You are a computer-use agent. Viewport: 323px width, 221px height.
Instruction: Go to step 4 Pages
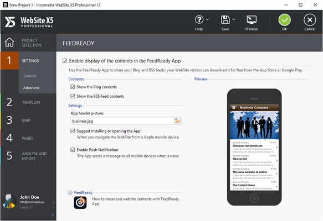28,138
